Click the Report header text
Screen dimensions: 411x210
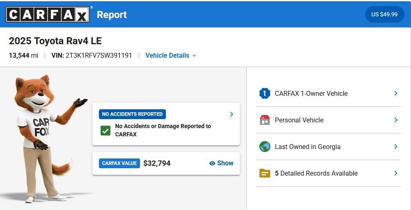tap(112, 15)
